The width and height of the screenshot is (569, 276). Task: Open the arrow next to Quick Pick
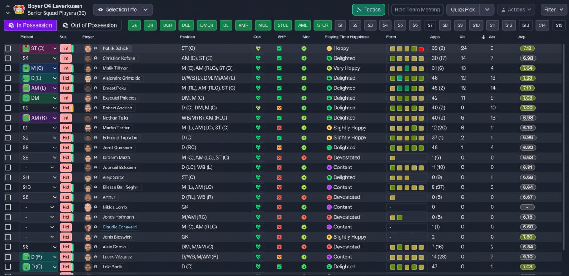click(x=487, y=10)
